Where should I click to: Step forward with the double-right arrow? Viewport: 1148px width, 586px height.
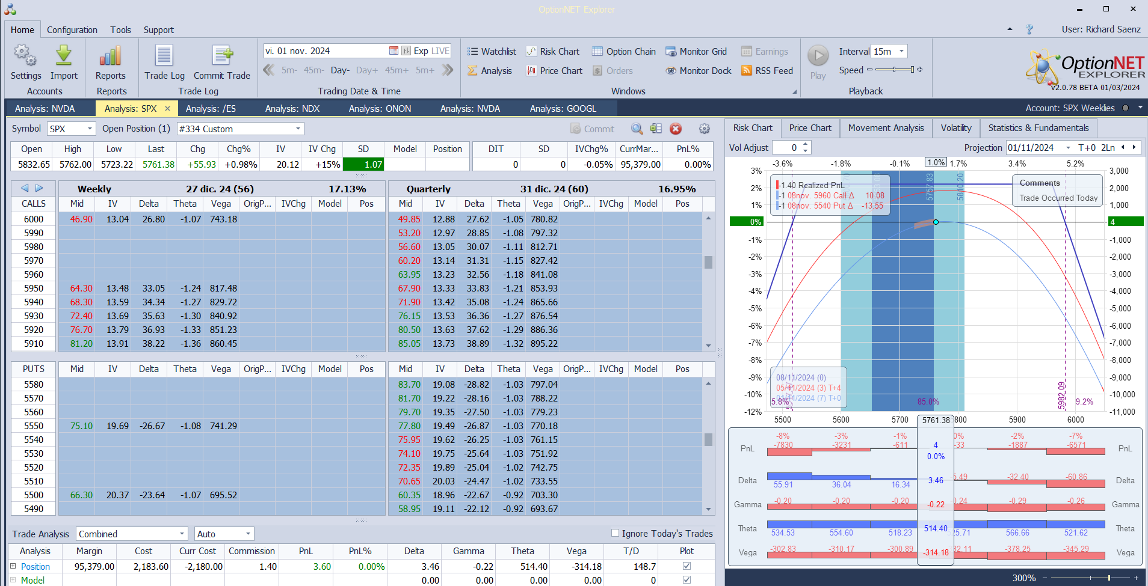coord(447,70)
